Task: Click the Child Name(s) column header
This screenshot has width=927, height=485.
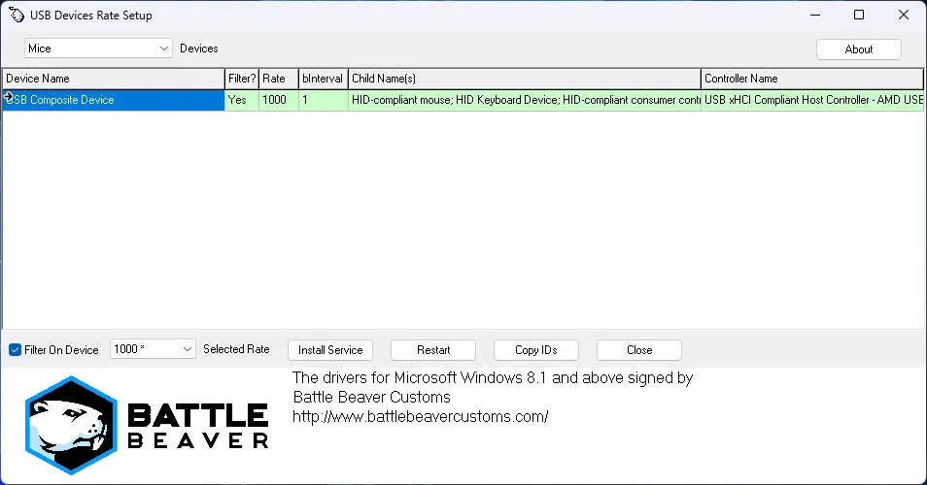Action: pyautogui.click(x=524, y=79)
